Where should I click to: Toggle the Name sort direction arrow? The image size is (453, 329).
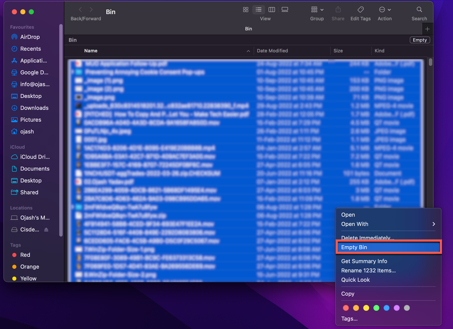(248, 51)
